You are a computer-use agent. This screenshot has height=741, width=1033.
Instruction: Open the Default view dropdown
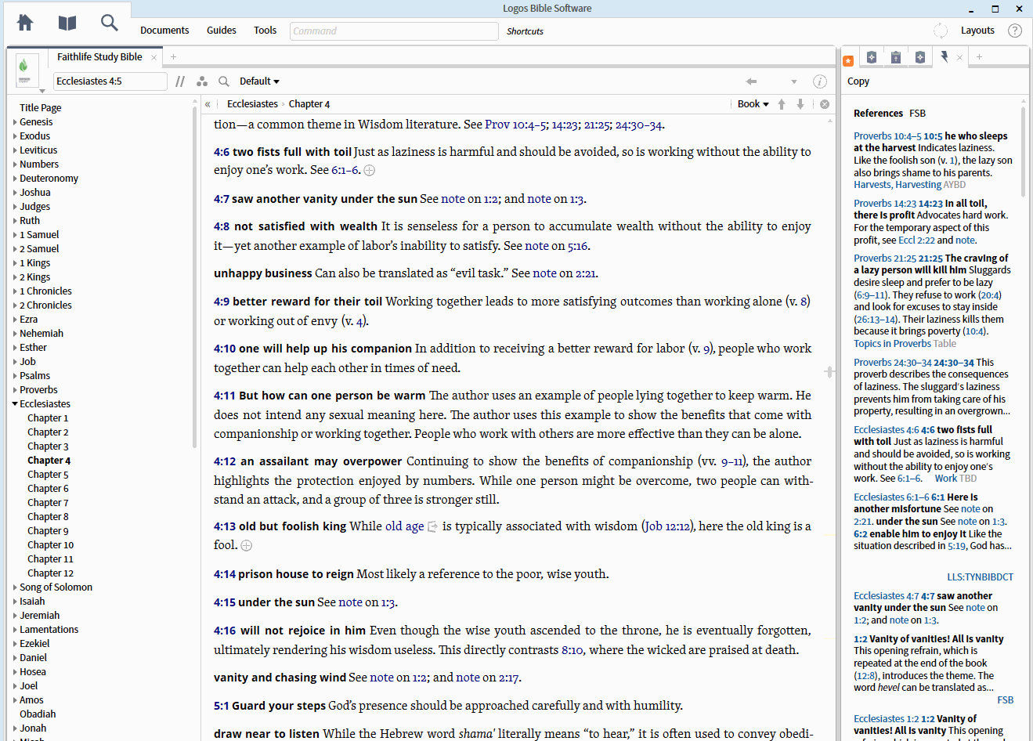[259, 81]
